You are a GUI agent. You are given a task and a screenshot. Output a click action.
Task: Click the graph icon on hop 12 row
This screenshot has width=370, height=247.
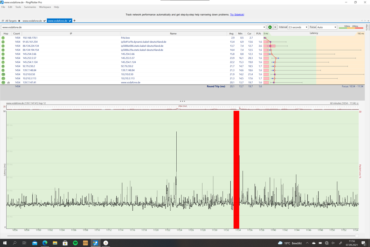pos(9,82)
